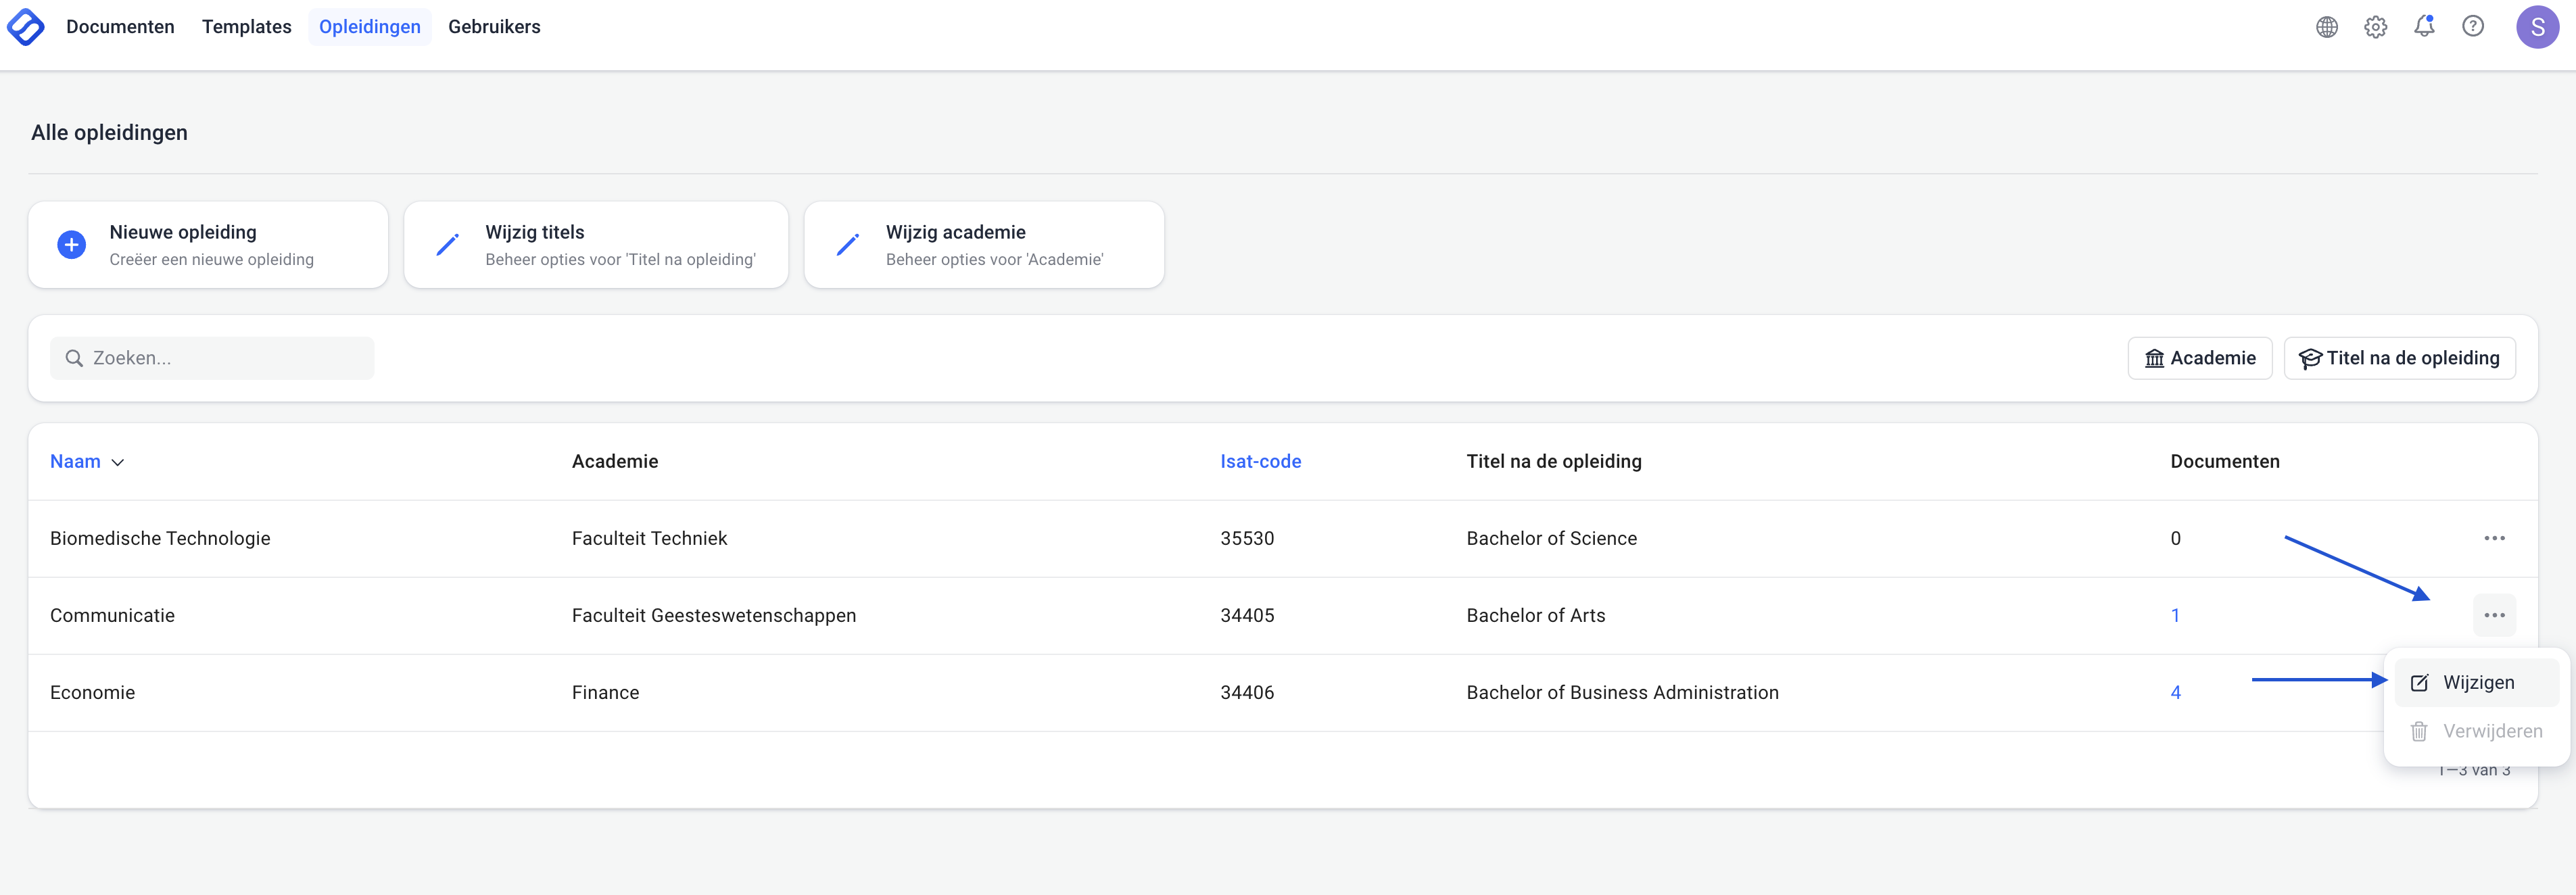Open the user avatar S menu
2576x895 pixels.
click(x=2537, y=27)
